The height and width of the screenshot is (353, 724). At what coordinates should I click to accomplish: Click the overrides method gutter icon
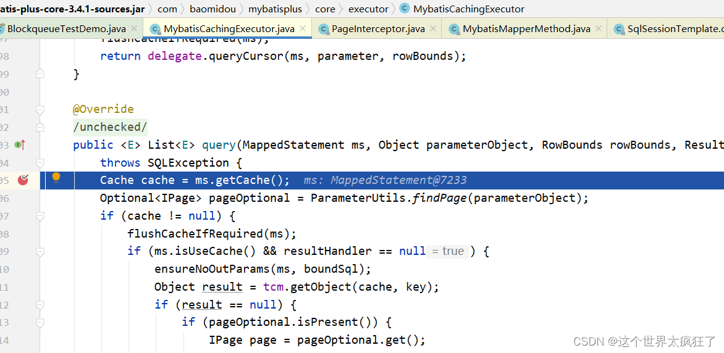[x=19, y=145]
